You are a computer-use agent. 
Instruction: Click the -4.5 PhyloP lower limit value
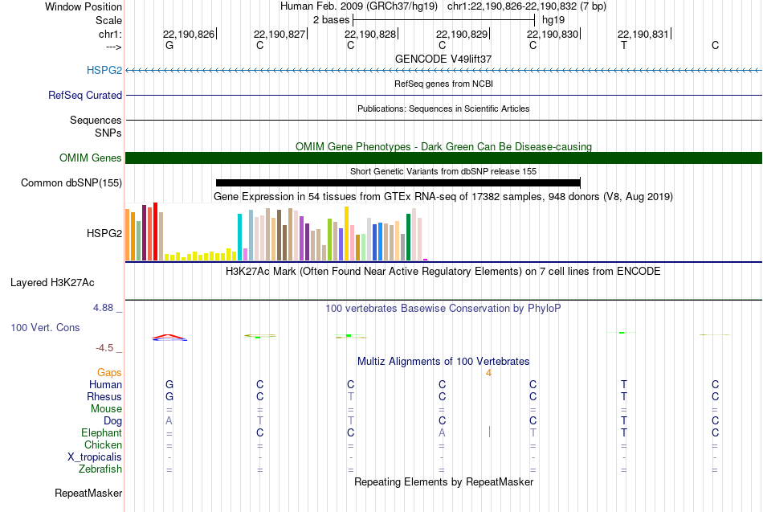pos(104,348)
